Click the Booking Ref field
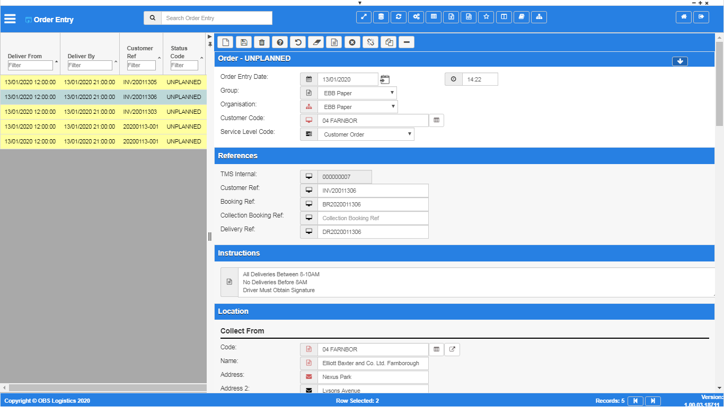Image resolution: width=724 pixels, height=407 pixels. click(373, 204)
